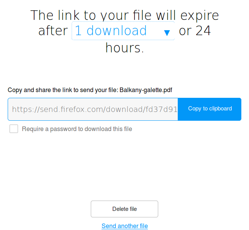Select the send.firefox.com download URL field

click(93, 109)
